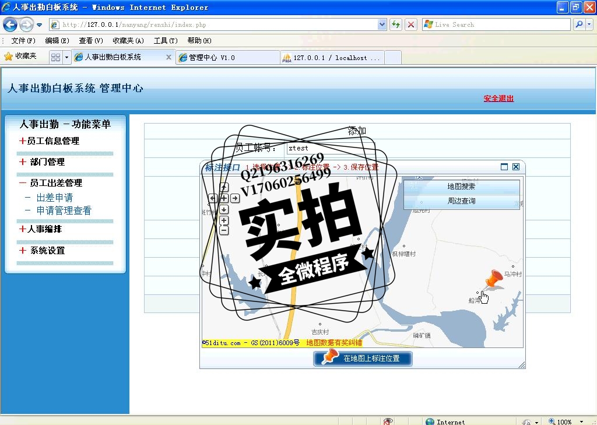Image resolution: width=597 pixels, height=425 pixels.
Task: Open the 工具(T) menu
Action: coord(166,40)
